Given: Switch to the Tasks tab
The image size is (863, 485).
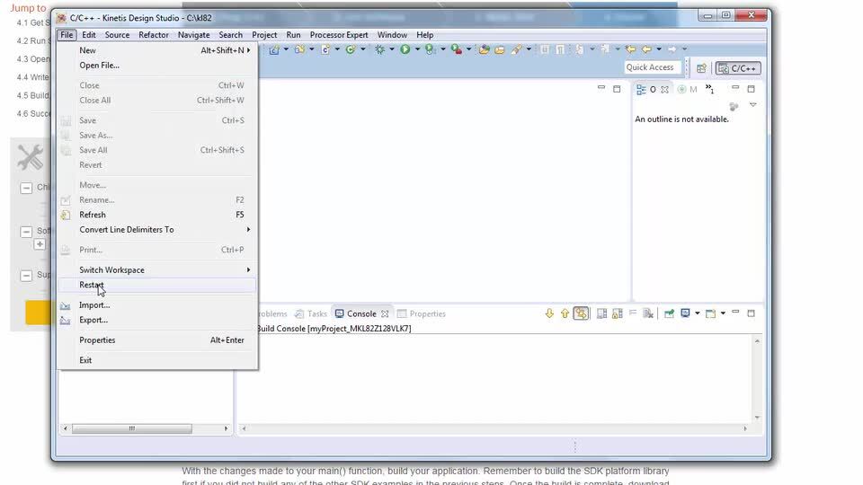Looking at the screenshot, I should (x=311, y=313).
